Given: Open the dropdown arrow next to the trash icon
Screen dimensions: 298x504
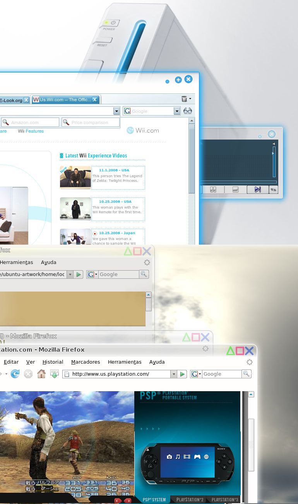Looking at the screenshot, I should 190,99.
